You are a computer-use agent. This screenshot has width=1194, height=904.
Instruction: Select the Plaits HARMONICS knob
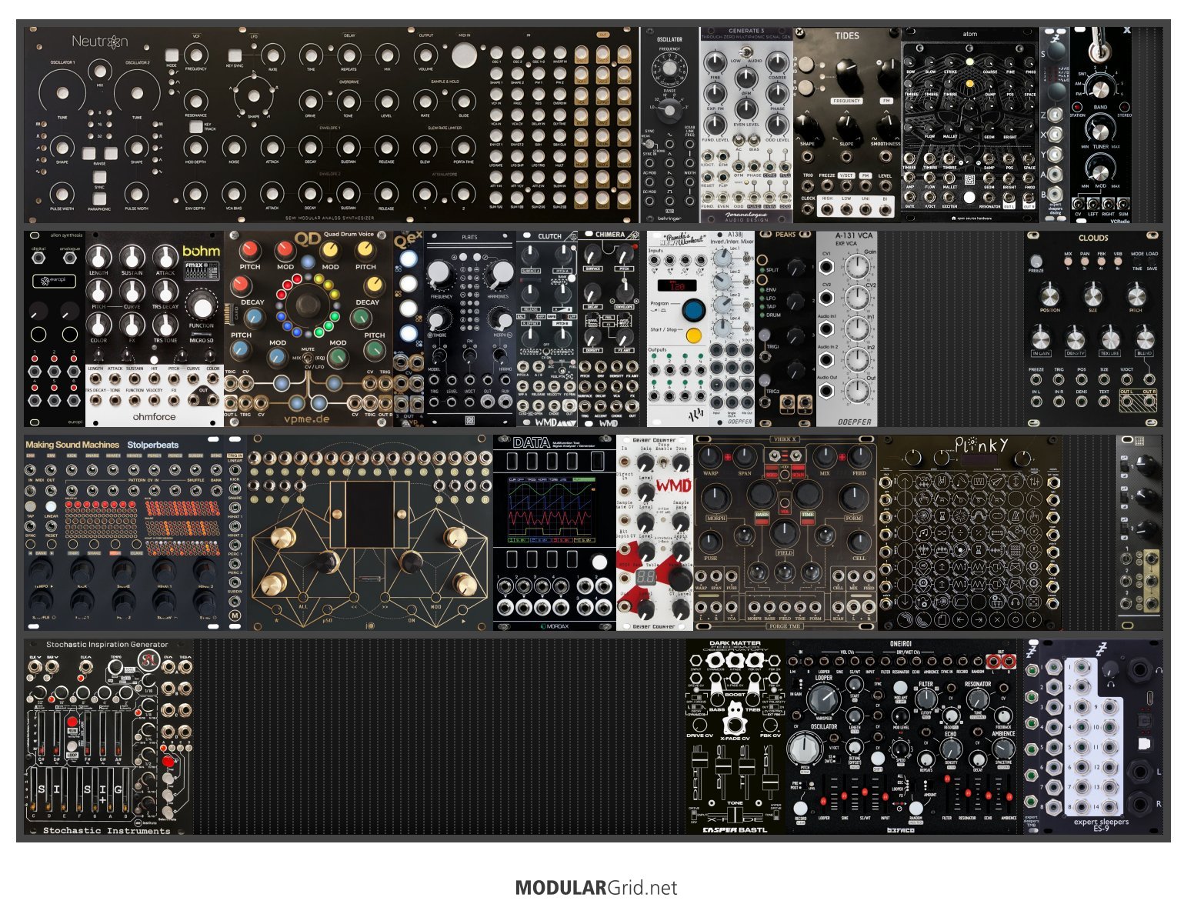pyautogui.click(x=500, y=272)
